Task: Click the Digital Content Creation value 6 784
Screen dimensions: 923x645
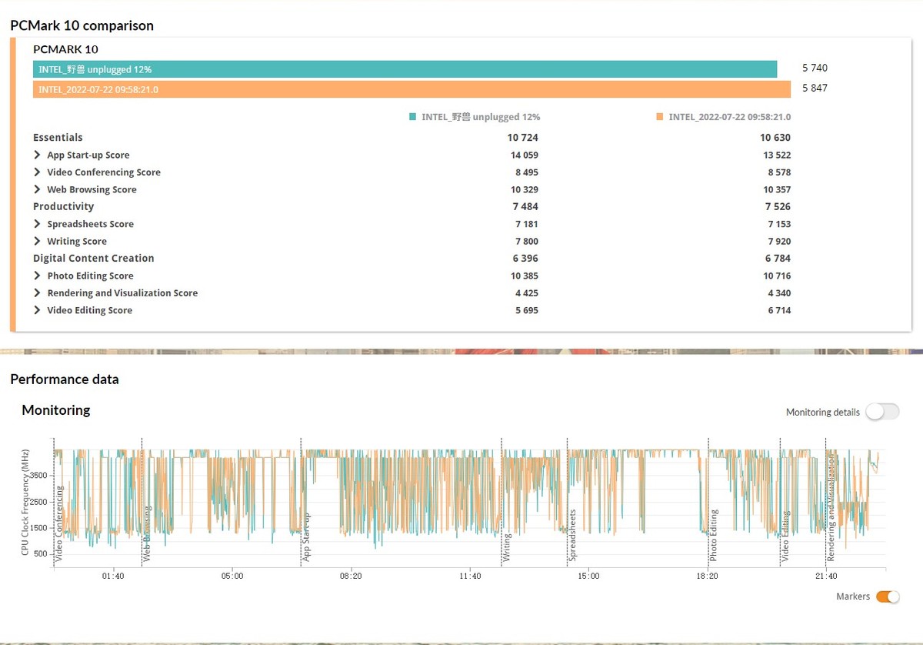Action: 778,259
